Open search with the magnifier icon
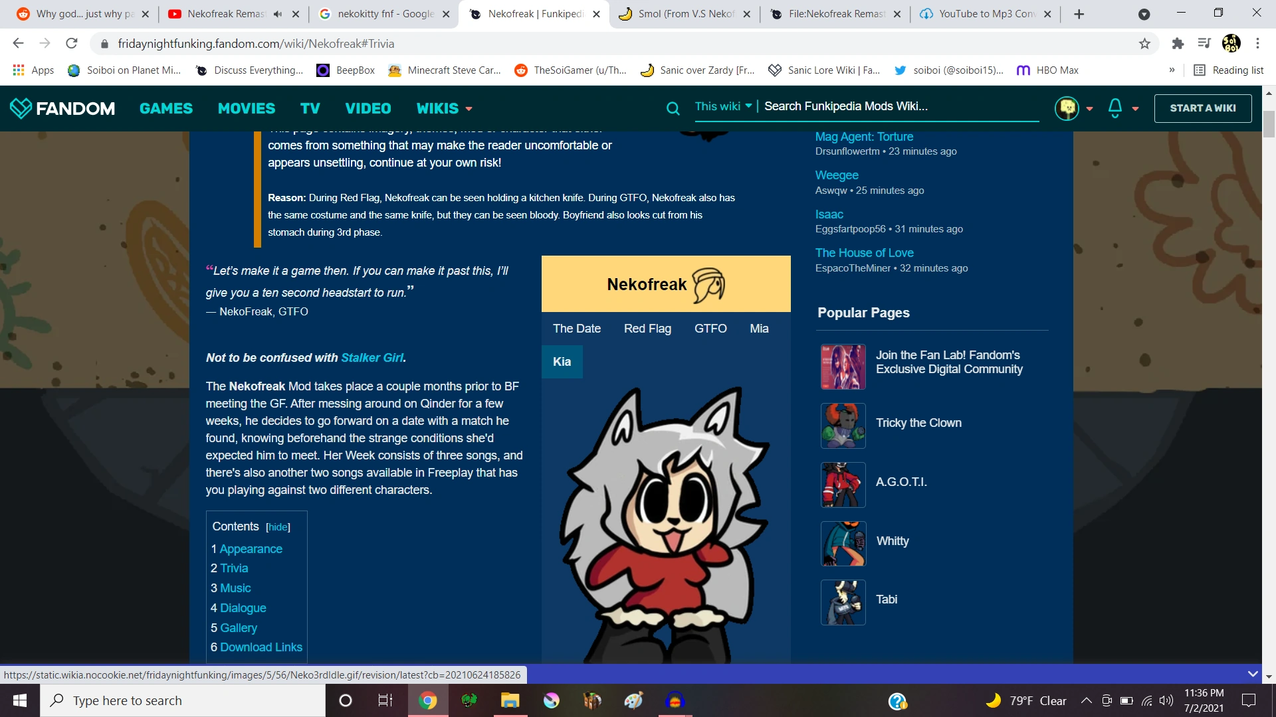1276x717 pixels. click(x=673, y=108)
